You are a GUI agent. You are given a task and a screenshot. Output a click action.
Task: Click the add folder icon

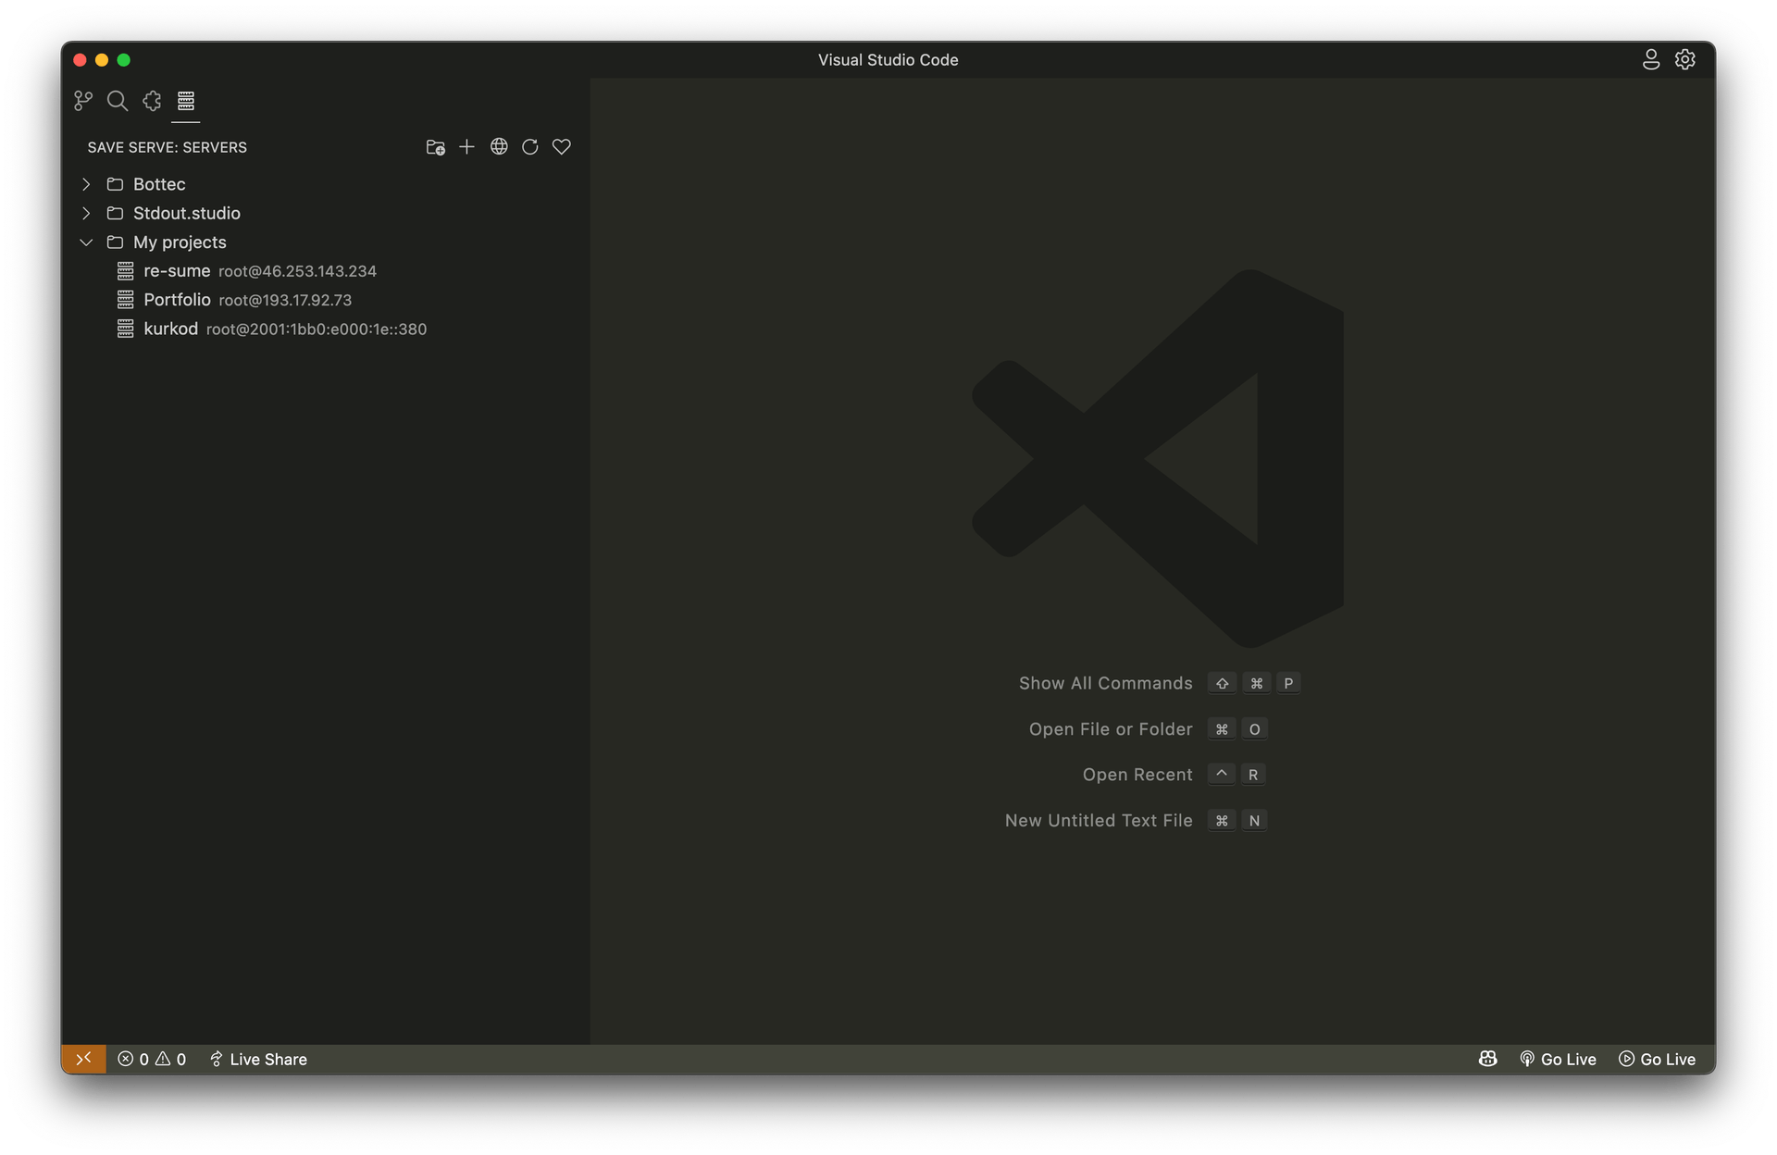point(435,147)
